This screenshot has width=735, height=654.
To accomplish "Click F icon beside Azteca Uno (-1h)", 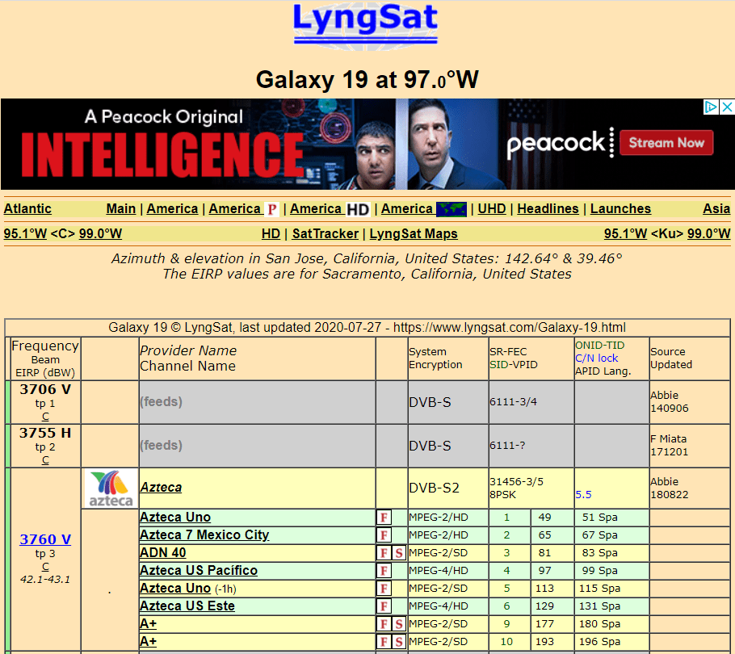I will pos(384,589).
